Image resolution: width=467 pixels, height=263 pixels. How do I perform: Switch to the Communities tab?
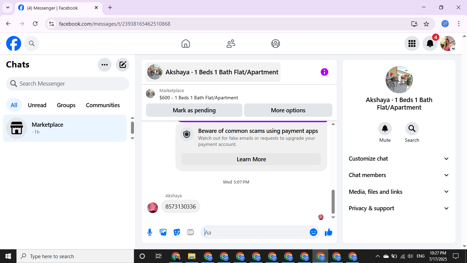tap(103, 105)
